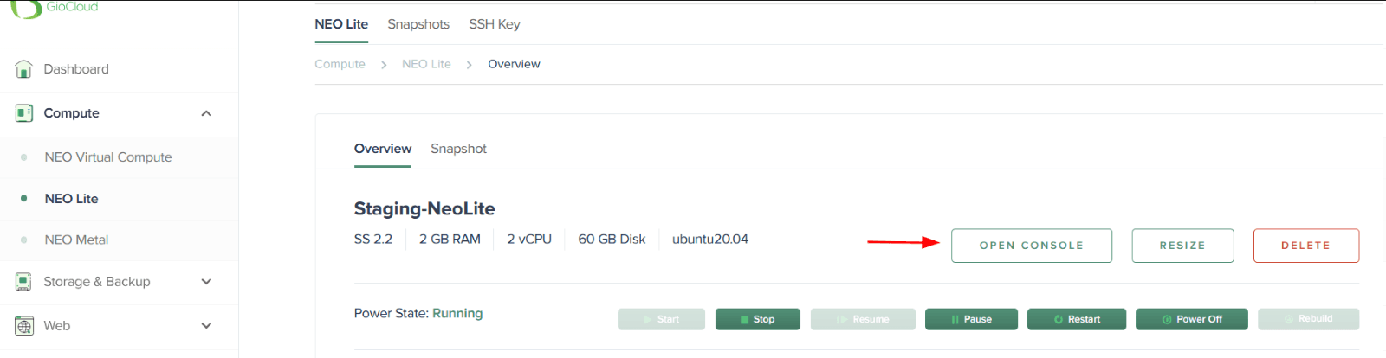Click the Storage & Backup icon

tap(23, 282)
